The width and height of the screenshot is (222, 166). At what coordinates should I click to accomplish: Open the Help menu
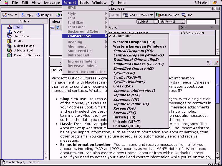tap(122, 2)
